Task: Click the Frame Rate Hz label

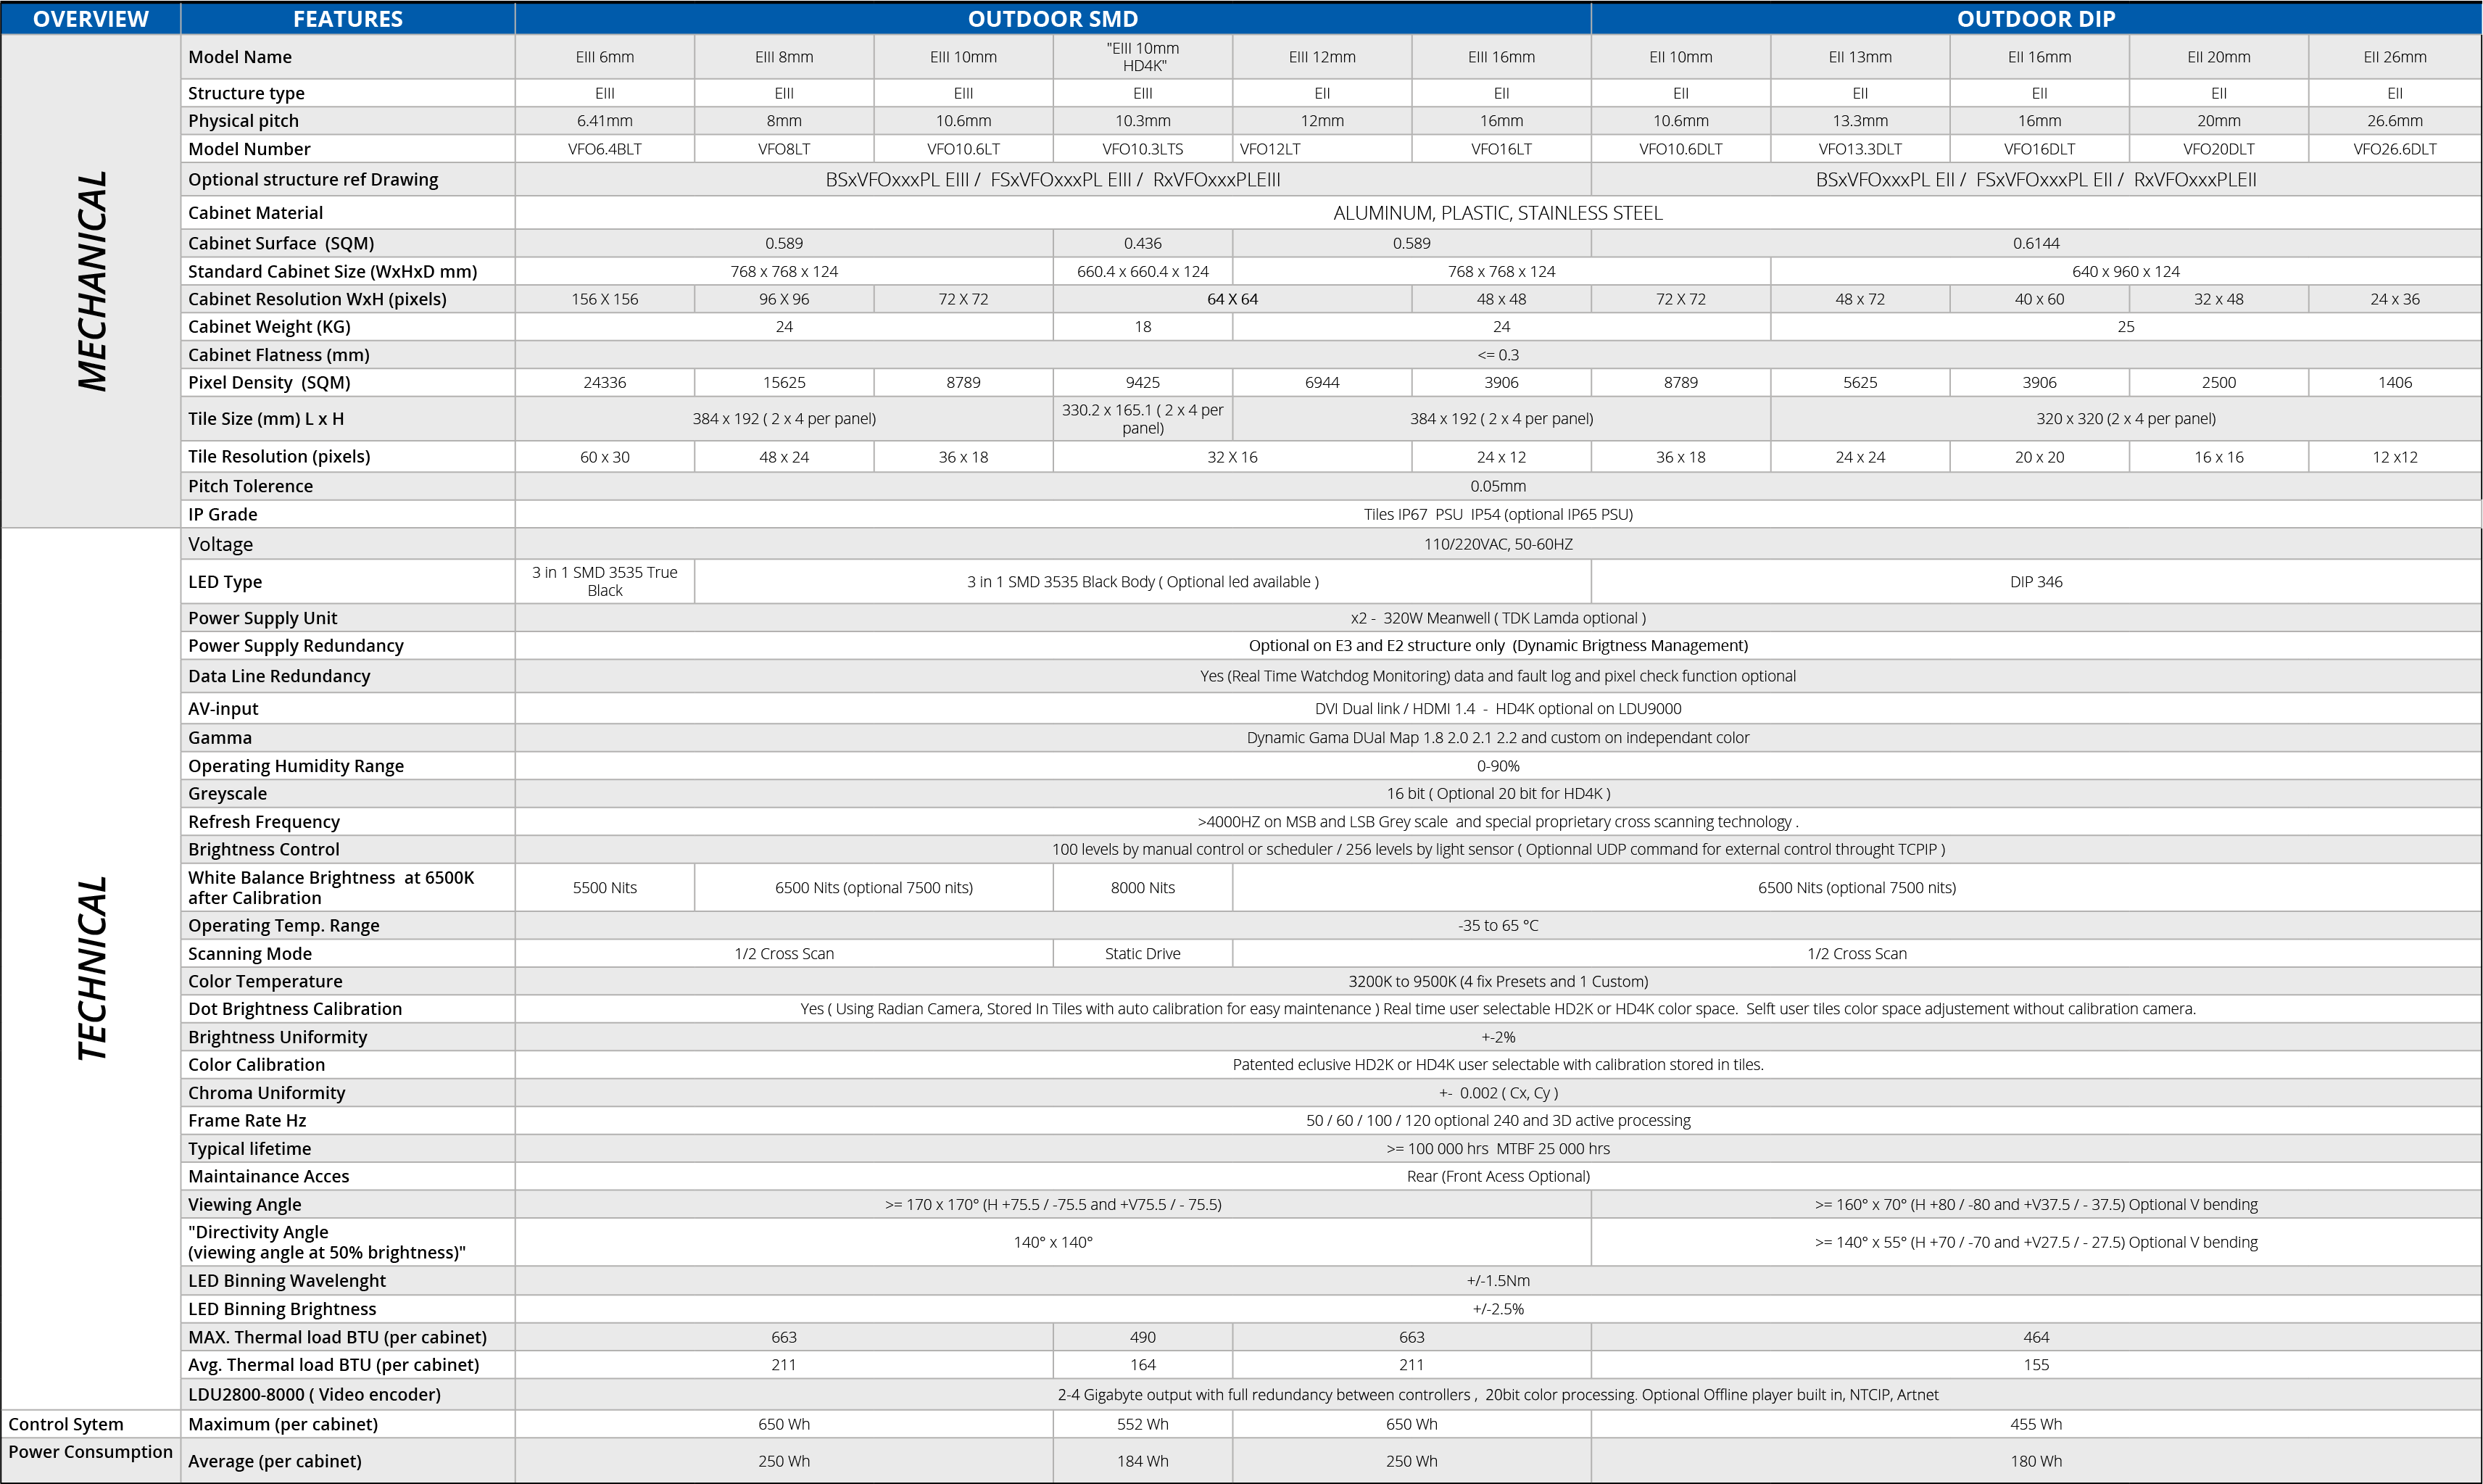Action: point(247,1121)
